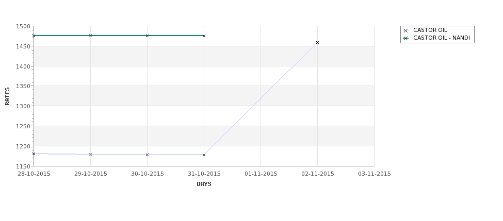Screen dimensions: 503x221
Task: Select CASTOR OIL data point on 29-10-2015
Action: (90, 155)
